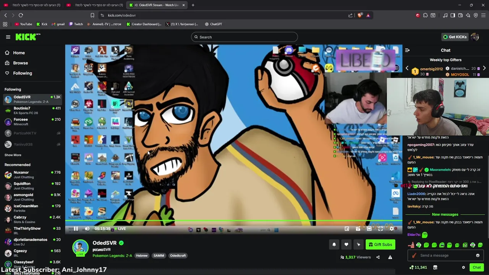Viewport: 489px width, 275px height.
Task: Pause the live stream
Action: 76,229
